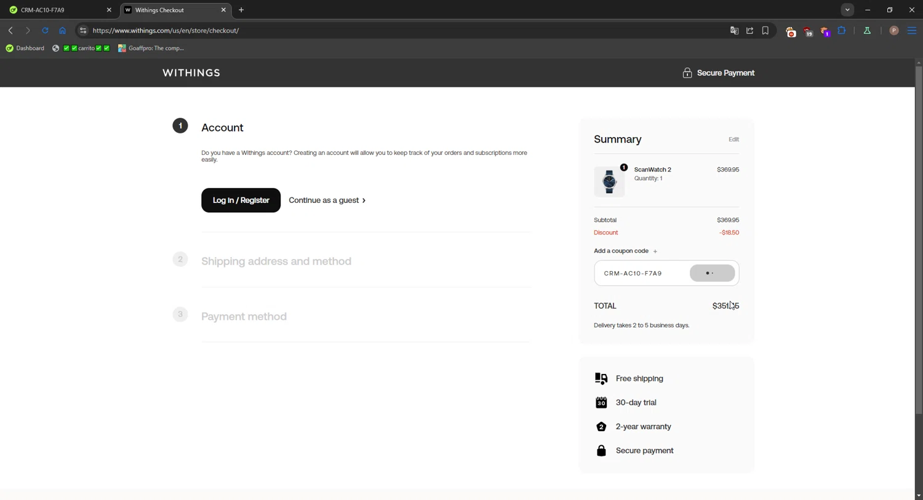Viewport: 923px width, 500px height.
Task: Switch to the CRM-AC10-F7A9 tab
Action: (x=60, y=10)
